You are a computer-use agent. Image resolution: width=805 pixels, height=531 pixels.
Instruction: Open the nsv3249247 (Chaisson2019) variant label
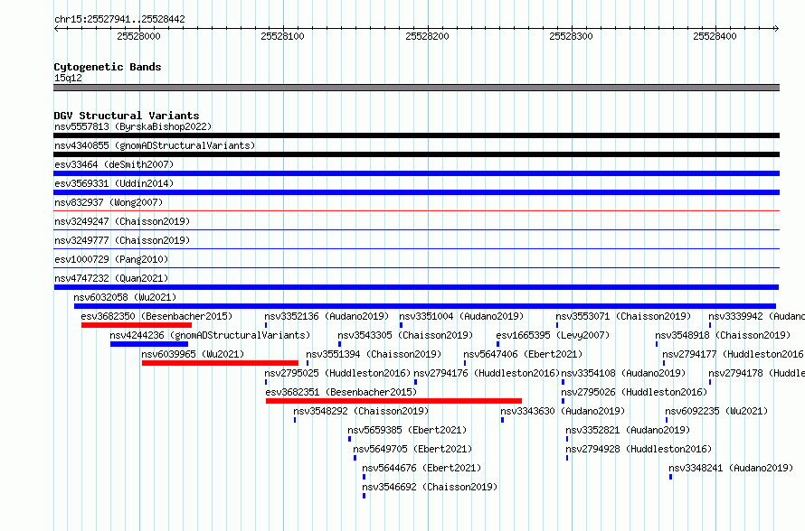122,221
